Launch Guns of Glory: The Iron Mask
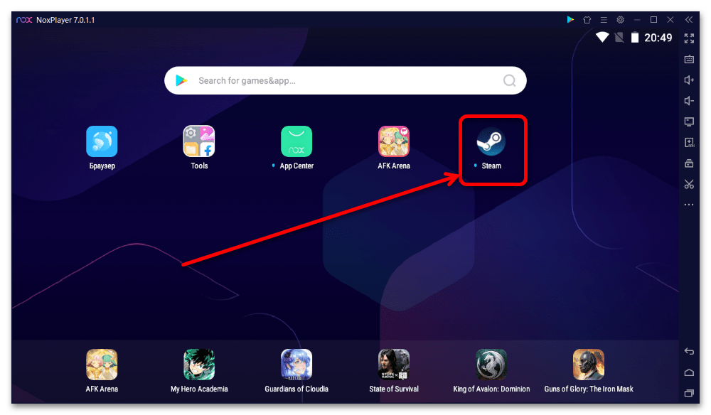The image size is (711, 415). pos(589,365)
